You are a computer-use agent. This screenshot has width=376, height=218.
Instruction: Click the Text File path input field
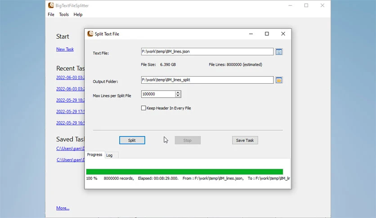pyautogui.click(x=207, y=51)
